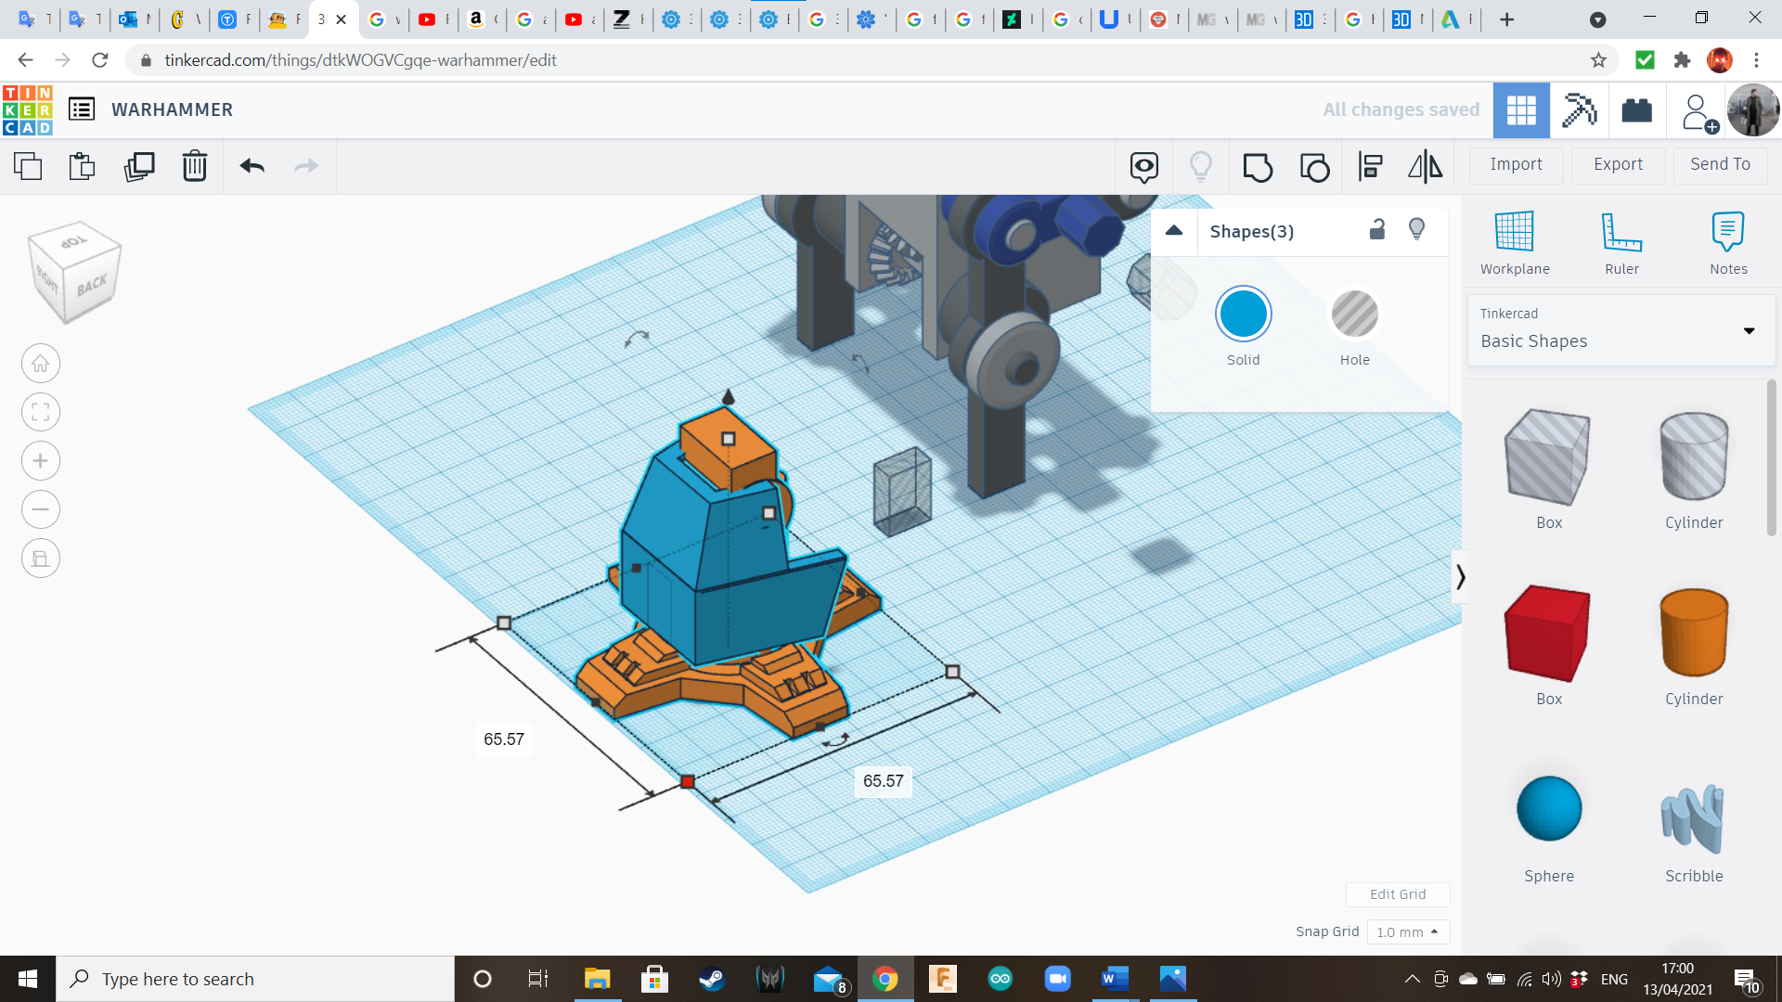The image size is (1782, 1002).
Task: Toggle the visibility lightbulb in the Shapes panel
Action: tap(1416, 230)
